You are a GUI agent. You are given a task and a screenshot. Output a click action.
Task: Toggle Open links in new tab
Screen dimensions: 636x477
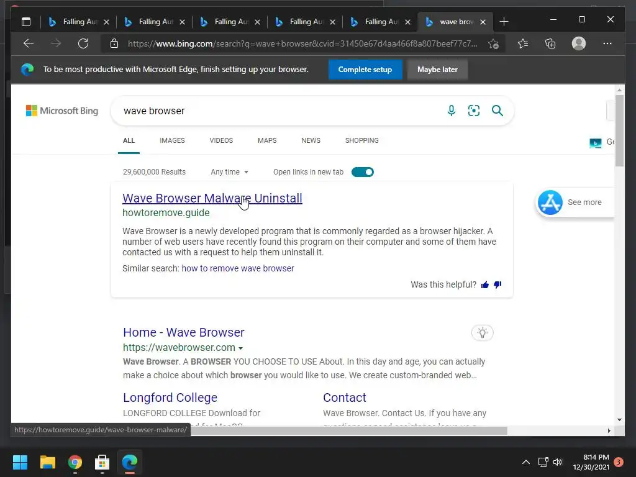click(363, 172)
